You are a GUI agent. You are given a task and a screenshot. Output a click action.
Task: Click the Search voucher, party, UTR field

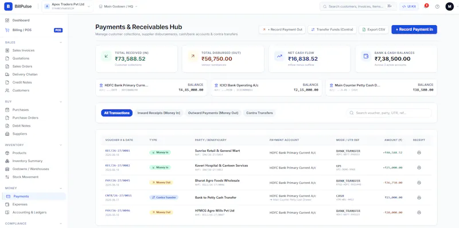389,113
